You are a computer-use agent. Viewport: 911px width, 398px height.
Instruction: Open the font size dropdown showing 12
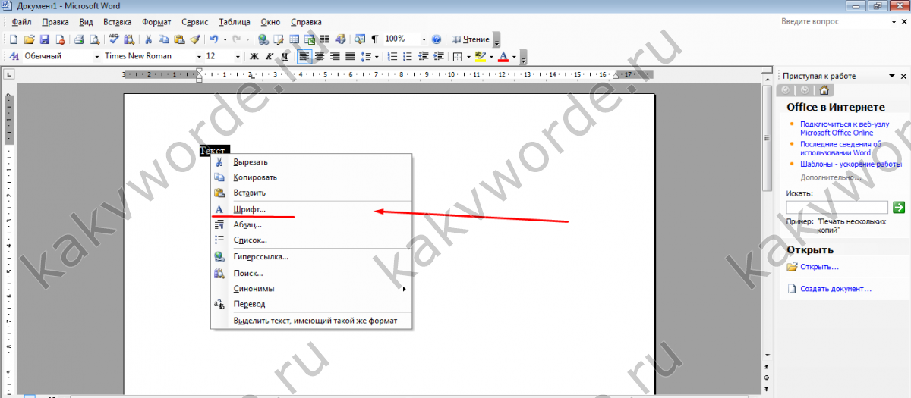tap(238, 56)
